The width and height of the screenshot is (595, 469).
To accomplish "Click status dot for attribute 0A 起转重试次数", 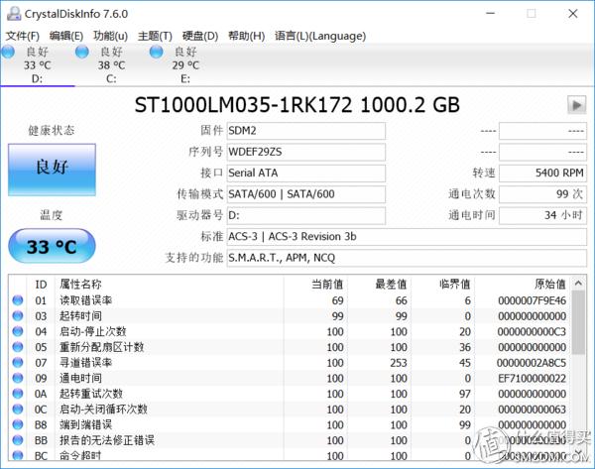I will 18,394.
